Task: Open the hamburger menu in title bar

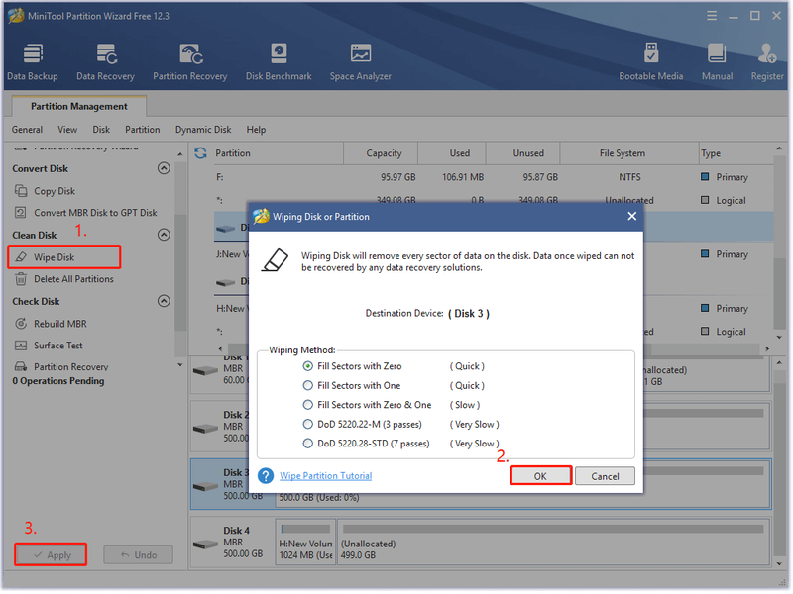Action: tap(712, 16)
